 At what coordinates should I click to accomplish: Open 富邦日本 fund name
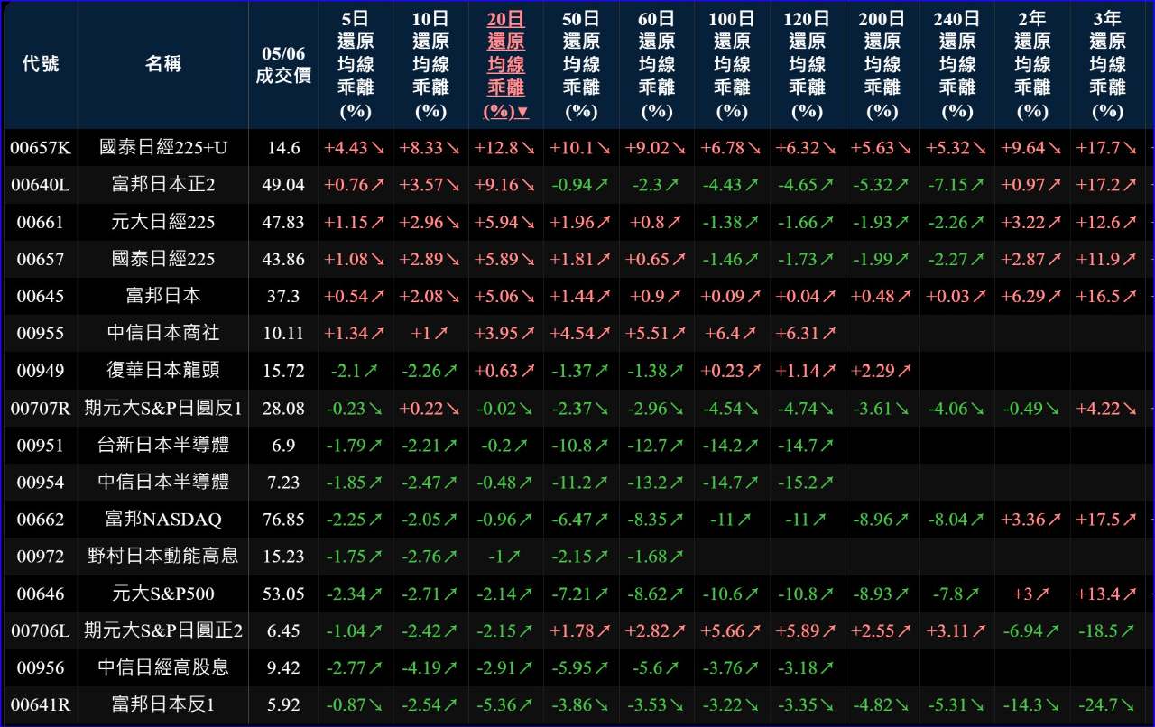pyautogui.click(x=162, y=296)
